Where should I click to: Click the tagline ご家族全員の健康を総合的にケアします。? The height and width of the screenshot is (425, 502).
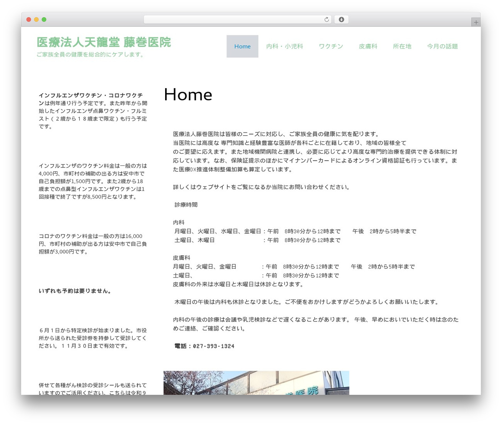(91, 54)
